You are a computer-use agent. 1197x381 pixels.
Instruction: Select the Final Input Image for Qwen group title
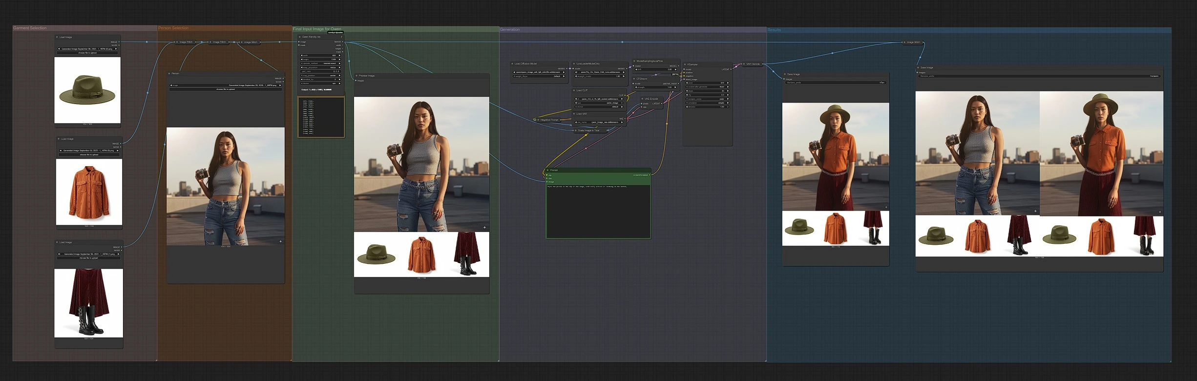[x=317, y=29]
